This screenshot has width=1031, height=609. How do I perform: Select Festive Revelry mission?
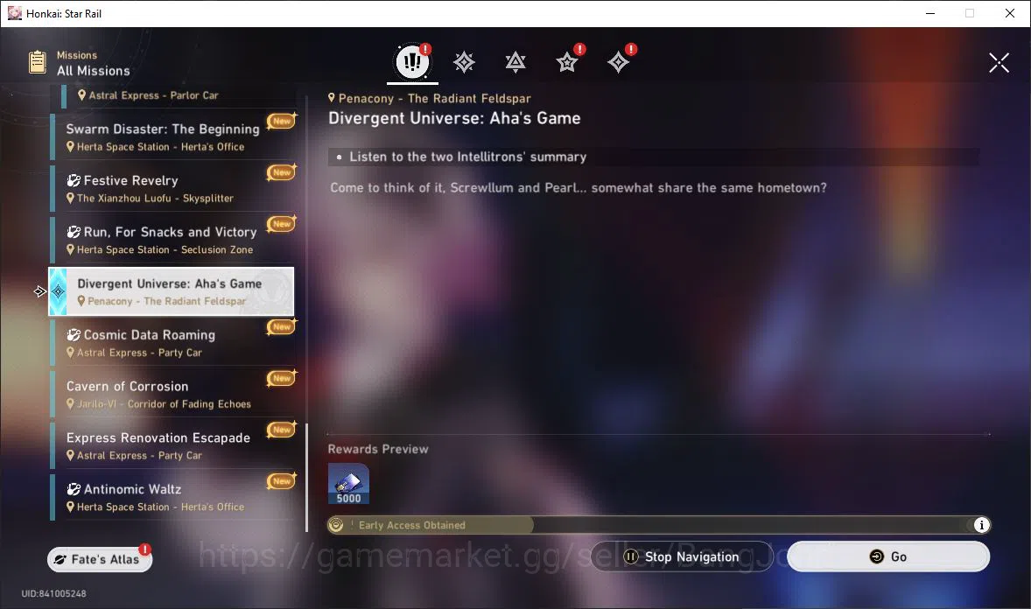click(172, 188)
